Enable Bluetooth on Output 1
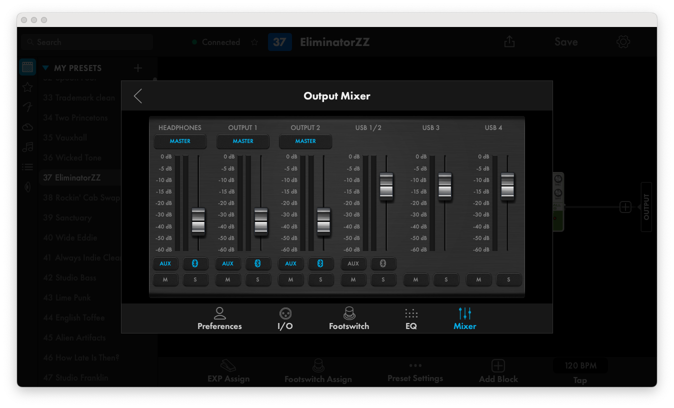The width and height of the screenshot is (674, 408). pyautogui.click(x=258, y=263)
